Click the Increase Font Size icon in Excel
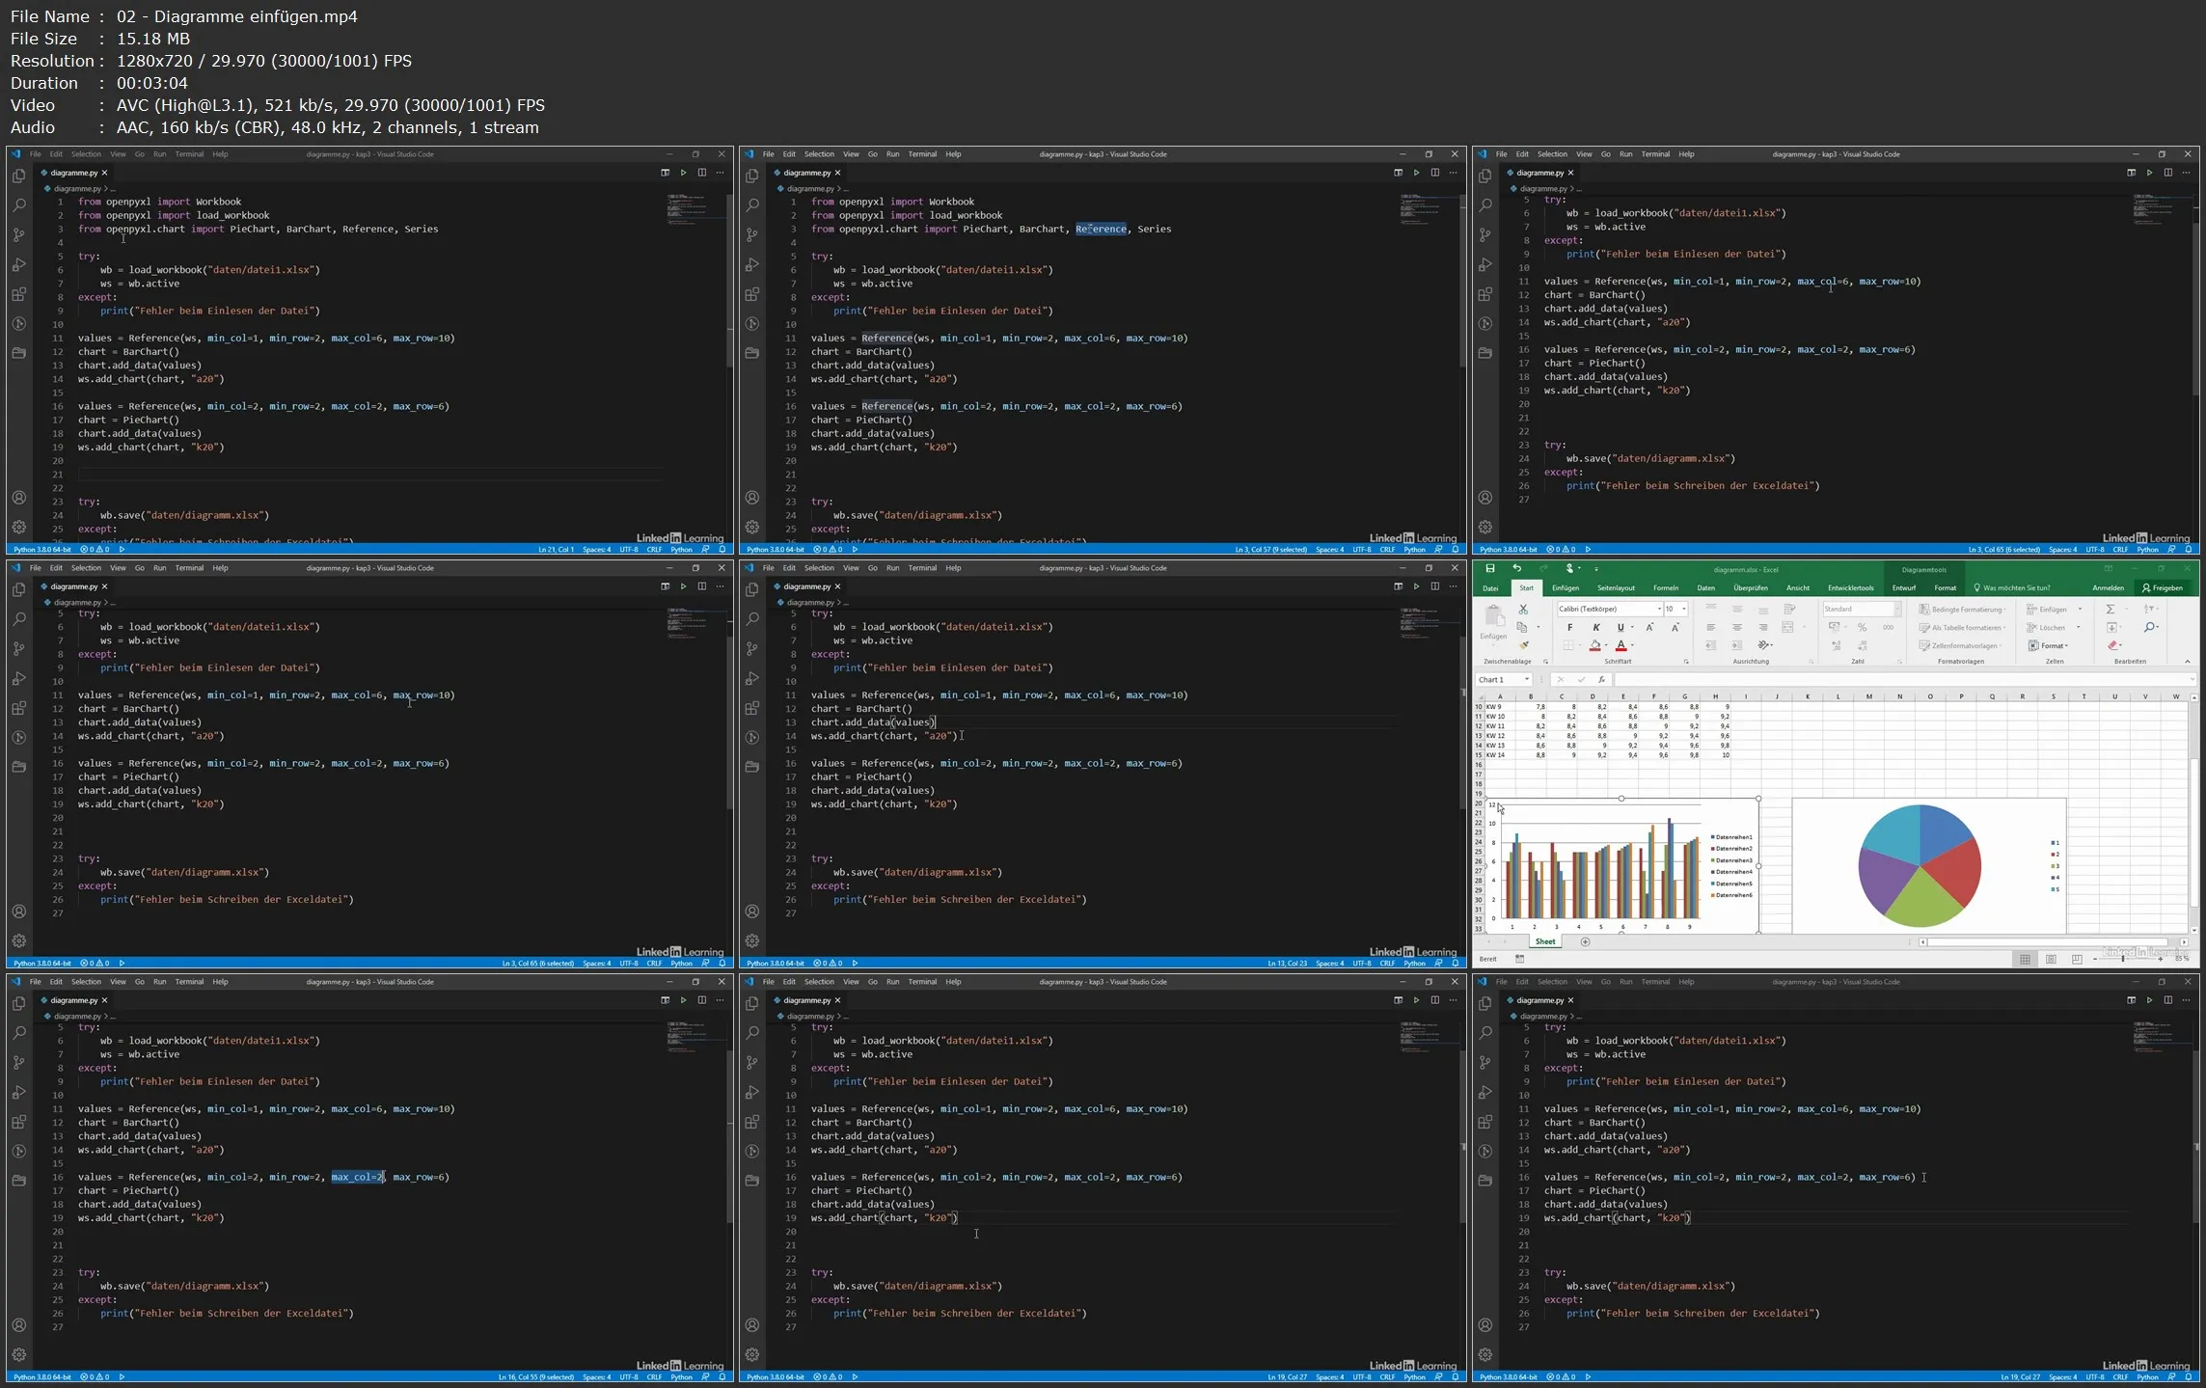 1650,628
